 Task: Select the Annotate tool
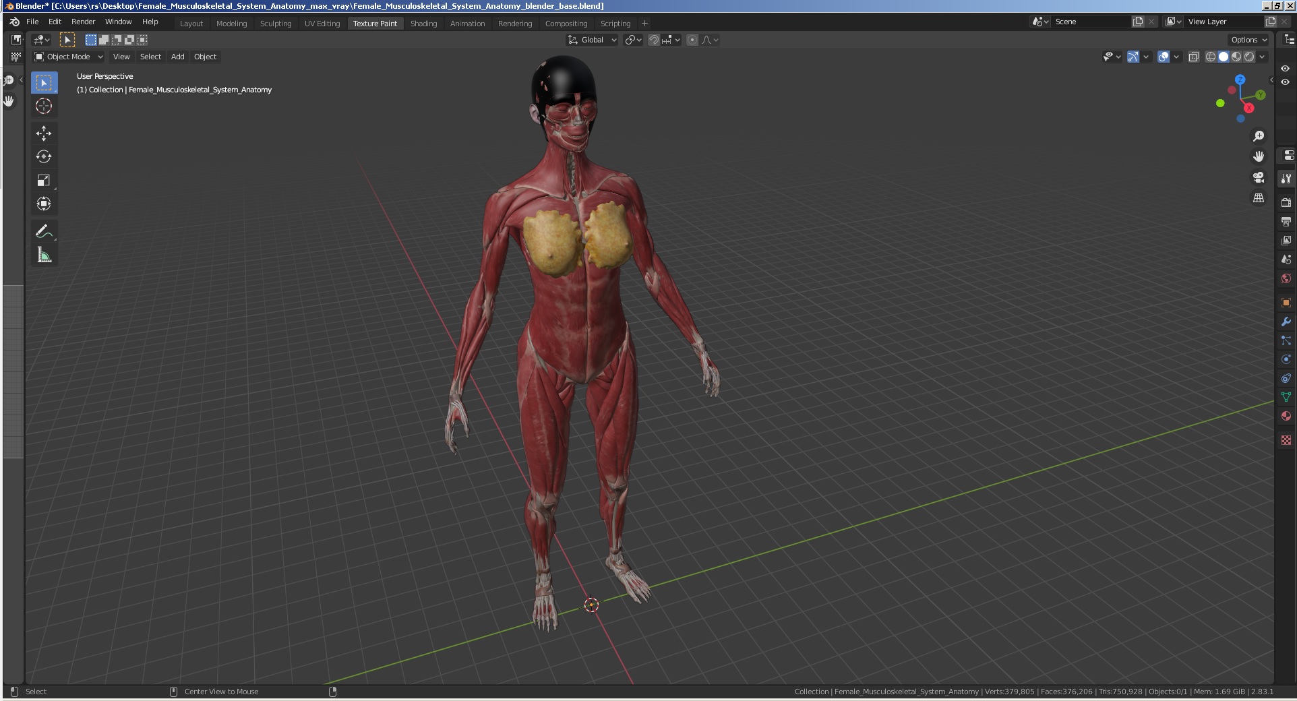click(x=44, y=231)
